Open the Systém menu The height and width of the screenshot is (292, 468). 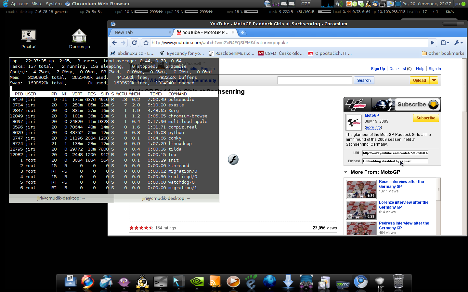[x=54, y=4]
